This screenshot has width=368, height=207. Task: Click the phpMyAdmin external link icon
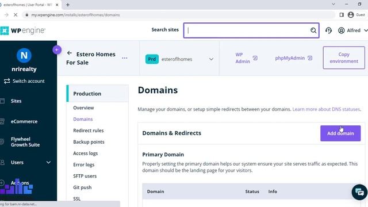click(x=310, y=58)
